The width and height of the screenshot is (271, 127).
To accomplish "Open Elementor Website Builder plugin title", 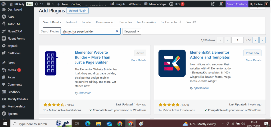I will [x=92, y=57].
